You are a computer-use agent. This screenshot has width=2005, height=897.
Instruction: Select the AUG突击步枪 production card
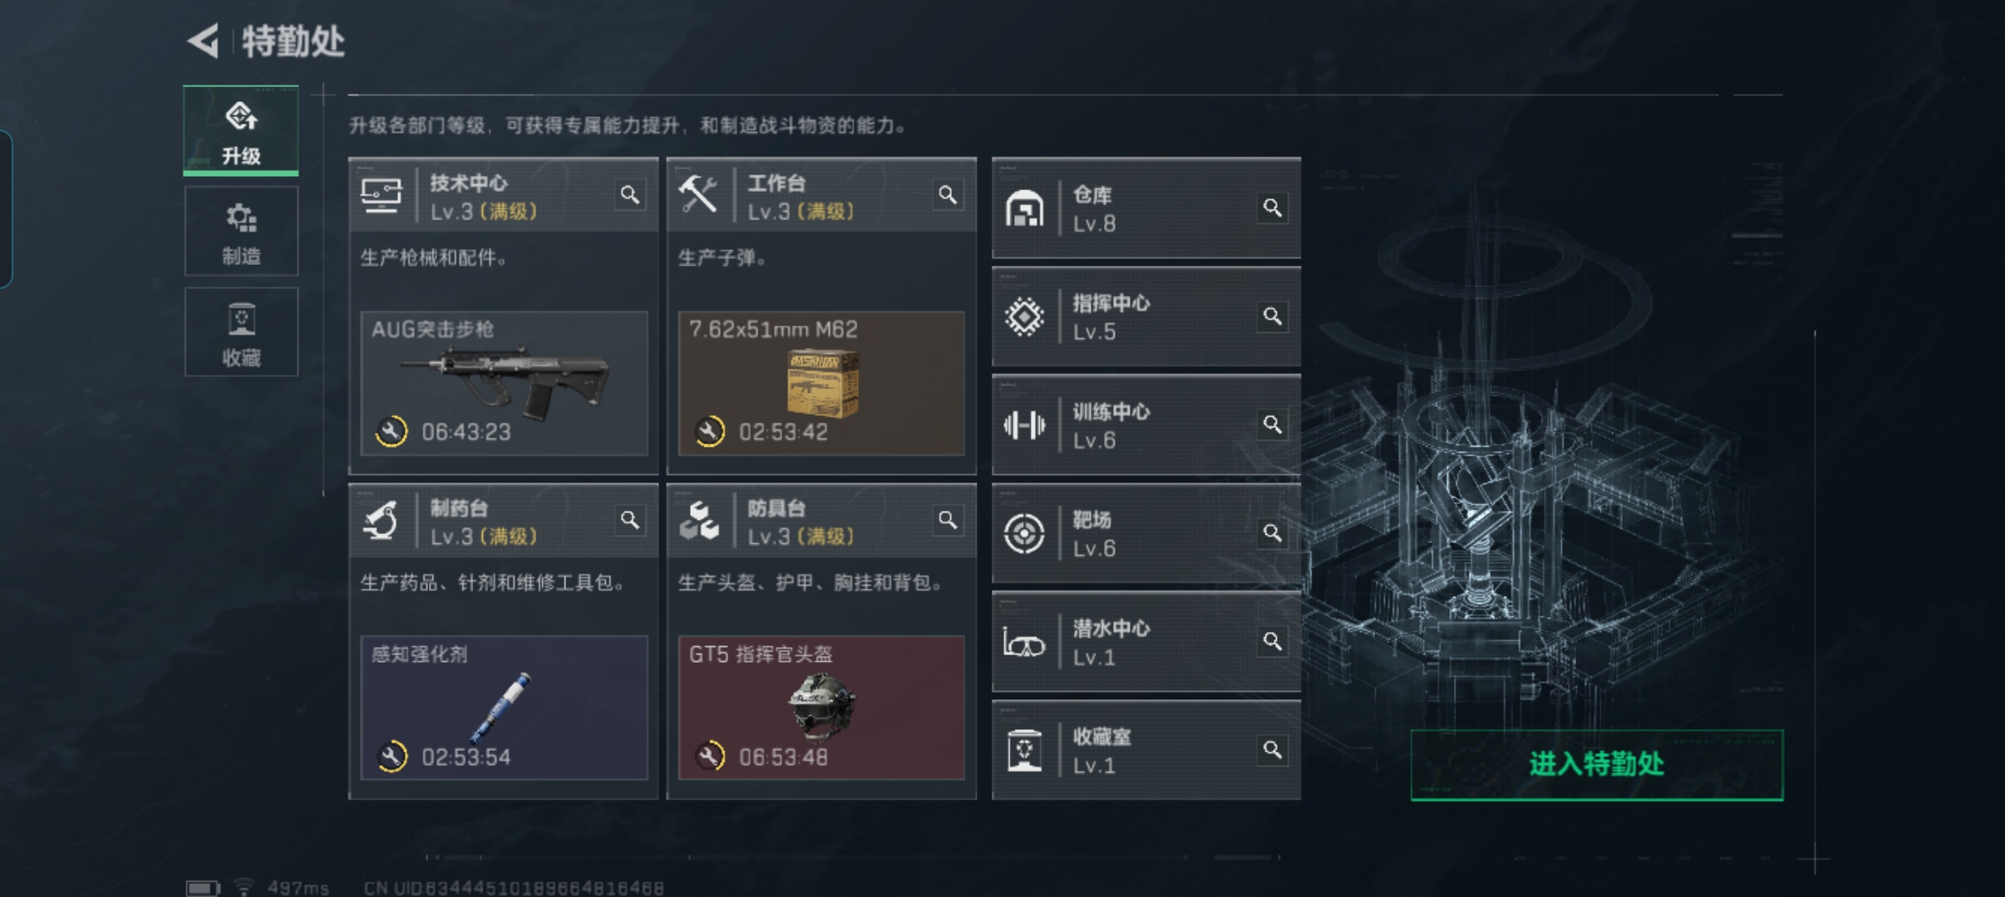(x=504, y=383)
